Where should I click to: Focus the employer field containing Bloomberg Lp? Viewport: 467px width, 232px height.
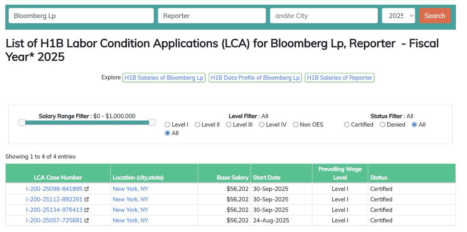point(81,16)
